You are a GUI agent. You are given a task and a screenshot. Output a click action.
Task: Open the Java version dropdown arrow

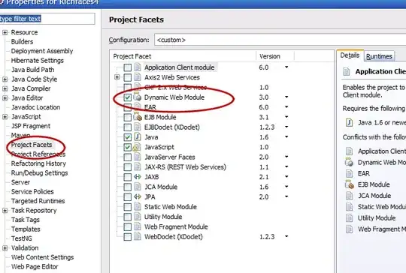tap(286, 137)
